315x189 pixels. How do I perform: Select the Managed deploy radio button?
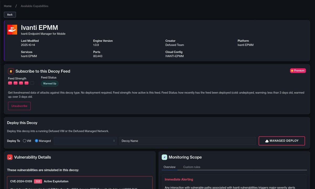click(36, 141)
